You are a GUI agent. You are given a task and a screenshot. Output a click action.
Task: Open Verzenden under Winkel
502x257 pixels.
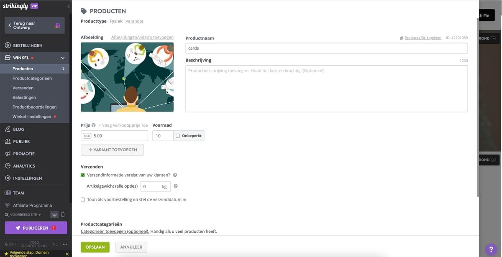point(23,88)
